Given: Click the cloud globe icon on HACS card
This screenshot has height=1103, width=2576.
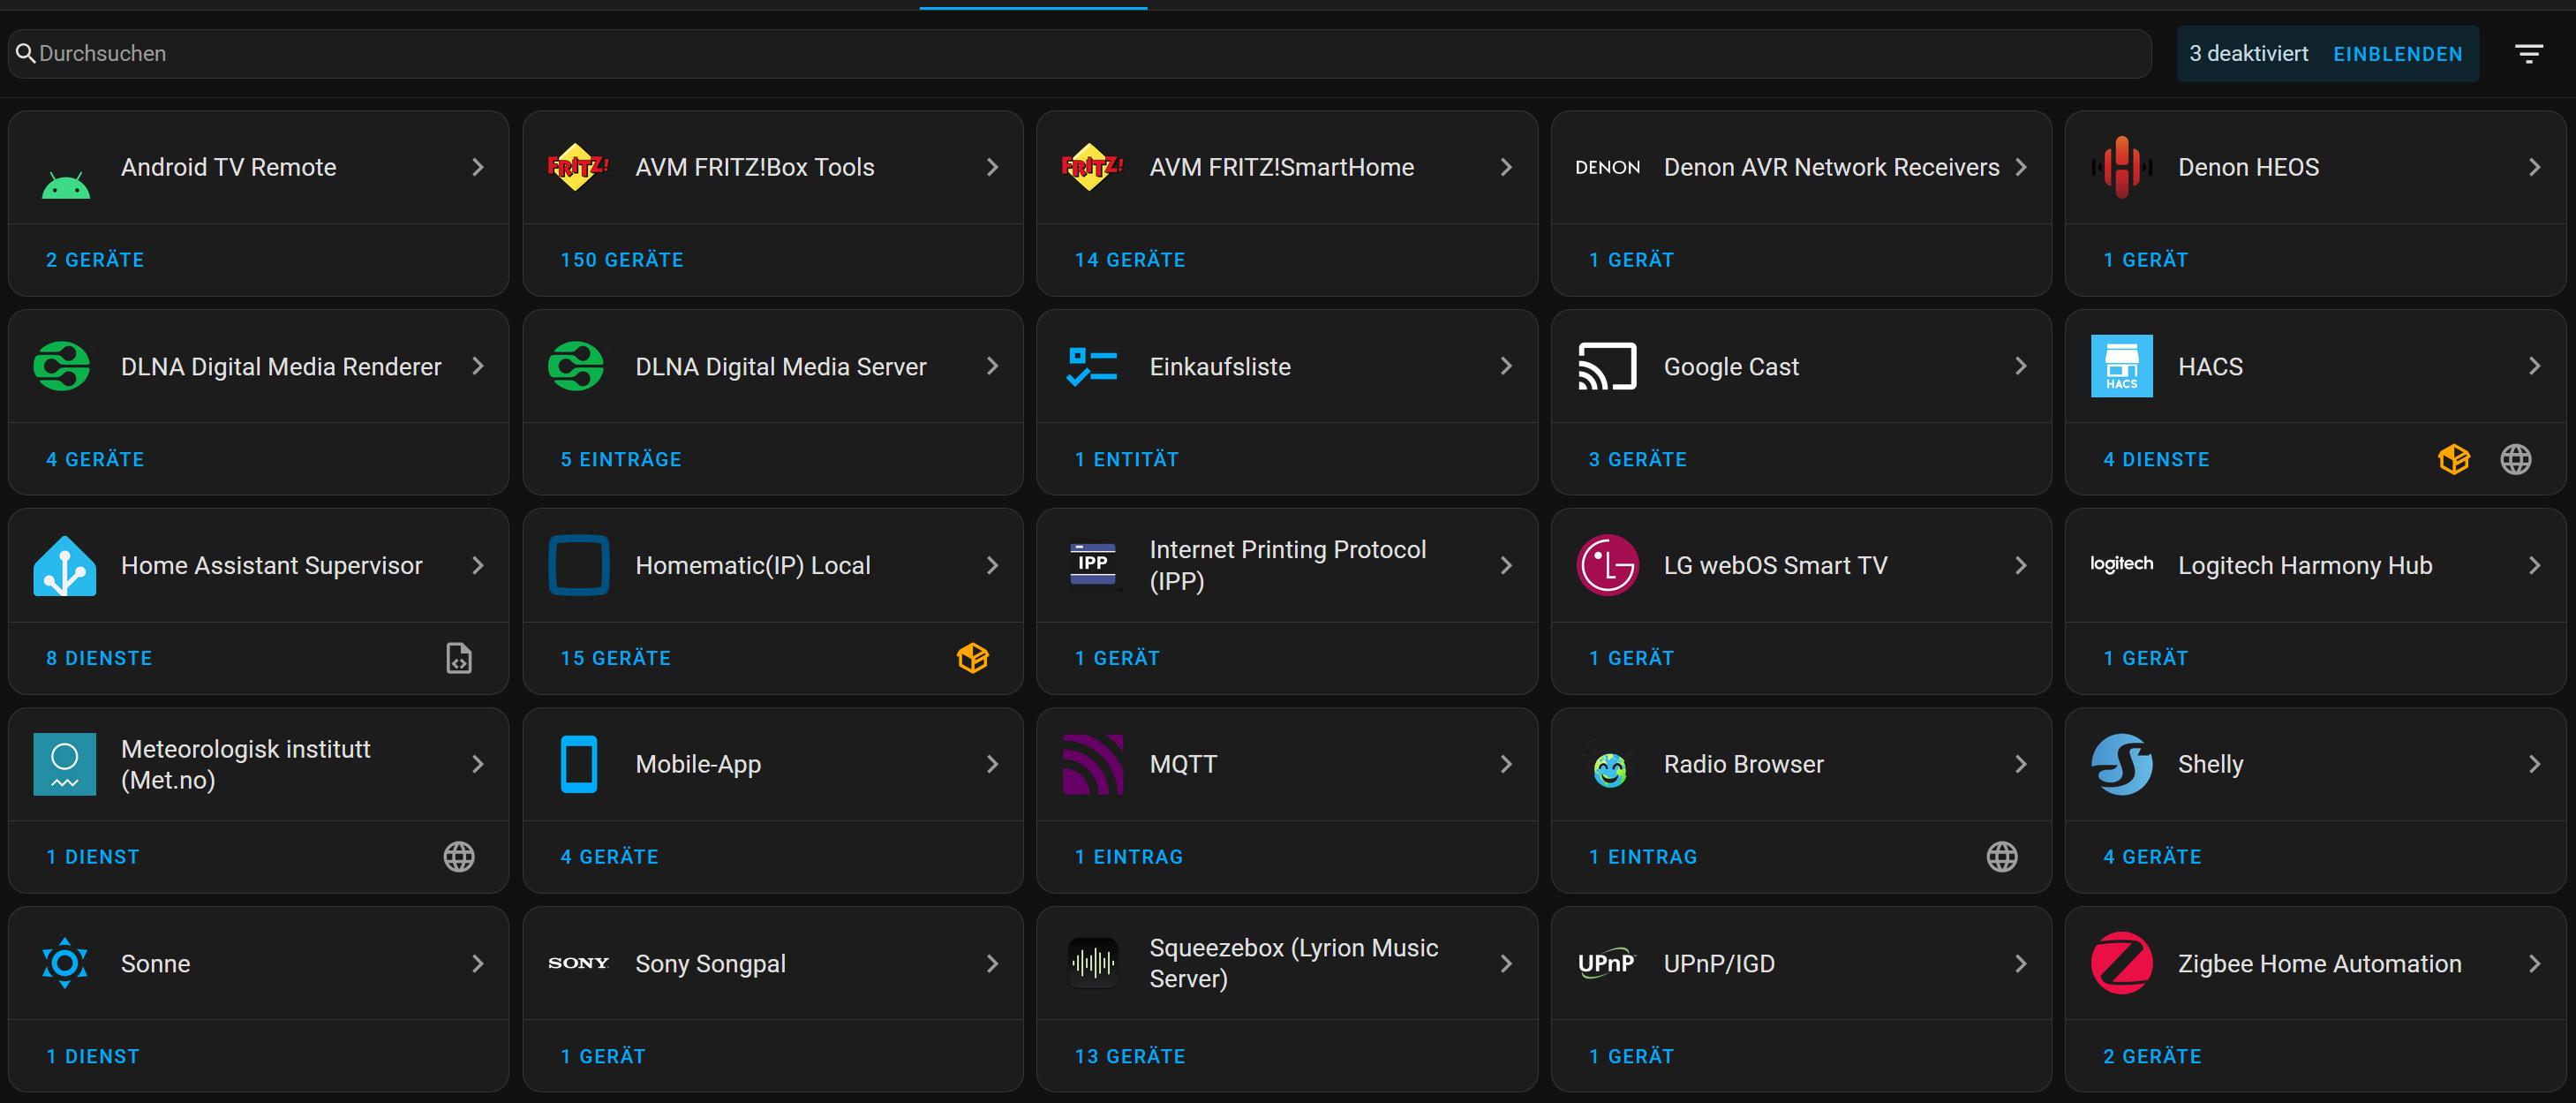Looking at the screenshot, I should click(2516, 459).
